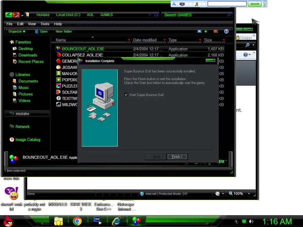Click the browser window help question icon
The height and width of the screenshot is (227, 303).
(x=245, y=55)
